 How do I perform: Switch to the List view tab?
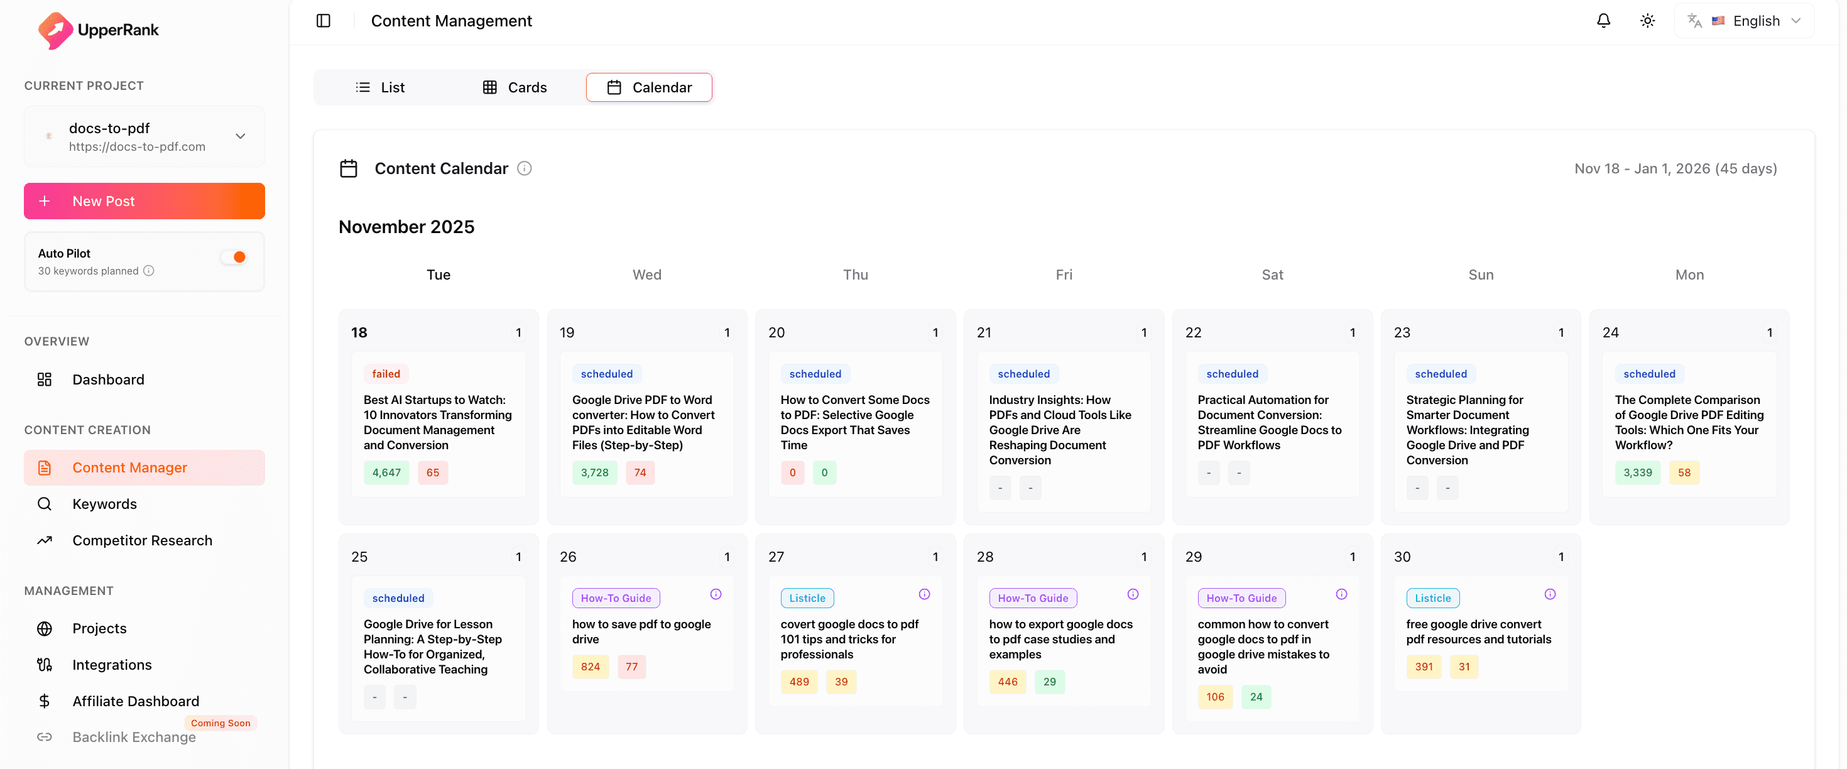(380, 87)
